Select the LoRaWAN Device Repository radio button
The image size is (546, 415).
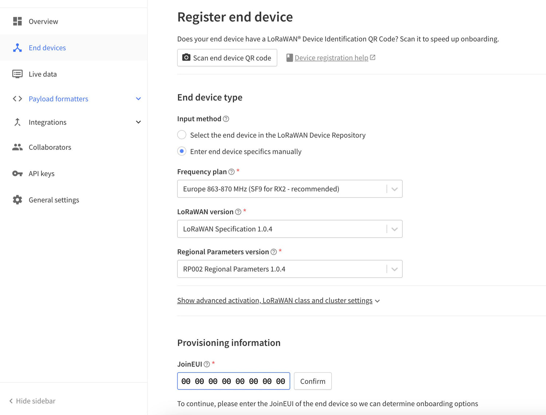pos(182,135)
